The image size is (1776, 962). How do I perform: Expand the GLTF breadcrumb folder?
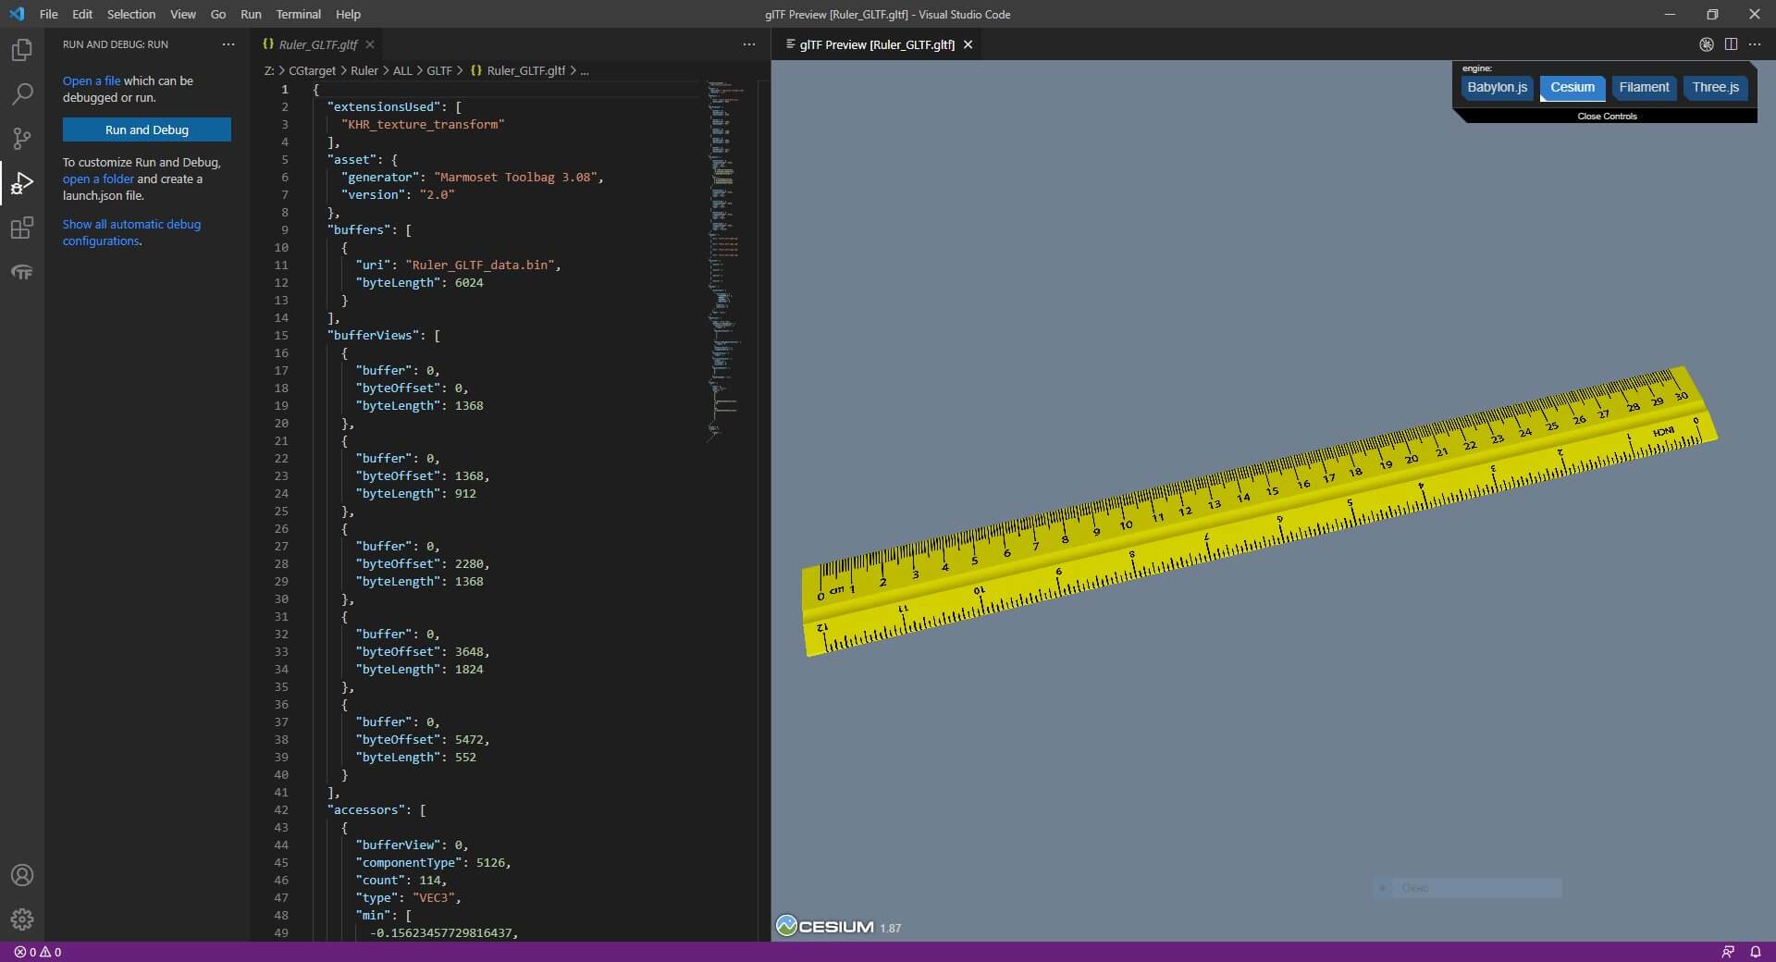click(x=438, y=70)
